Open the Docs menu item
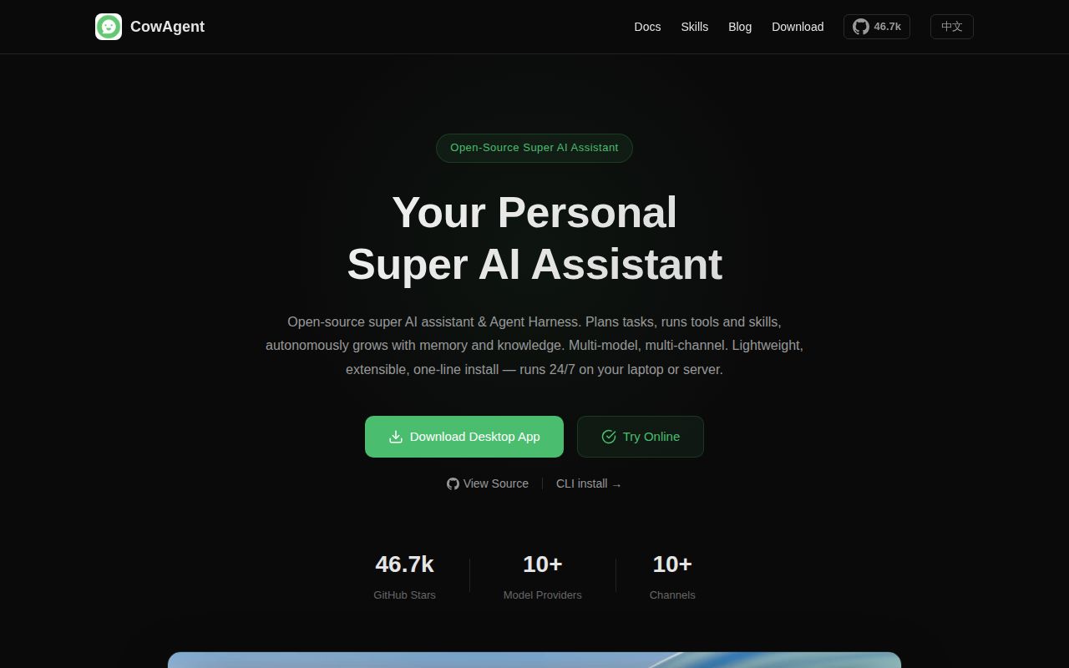The image size is (1069, 668). [647, 27]
